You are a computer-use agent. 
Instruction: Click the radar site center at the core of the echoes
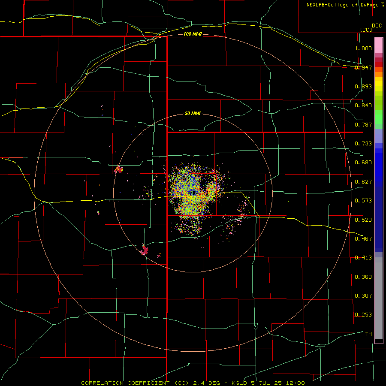193,193
